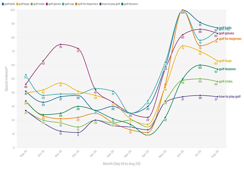Click the golf balls 91 point in Jul-20
The image size is (244, 172).
coord(200,22)
